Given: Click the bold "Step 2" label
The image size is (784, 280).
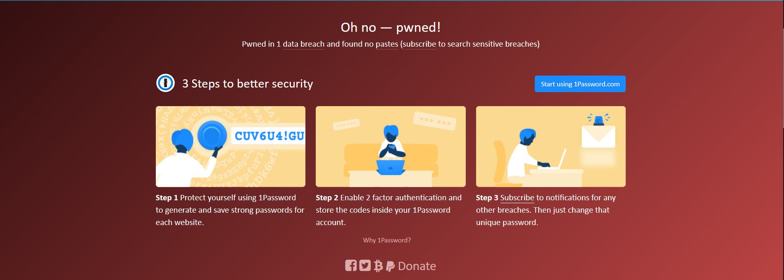Looking at the screenshot, I should 327,198.
